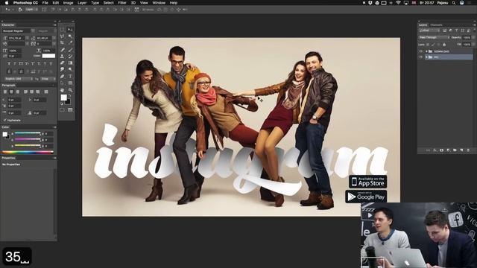This screenshot has height=268, width=477.
Task: Swap foreground and background colors
Action: coord(69,96)
